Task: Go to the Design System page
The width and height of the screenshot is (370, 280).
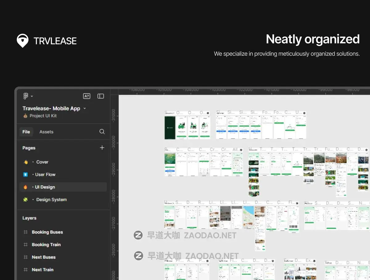Action: click(x=51, y=199)
